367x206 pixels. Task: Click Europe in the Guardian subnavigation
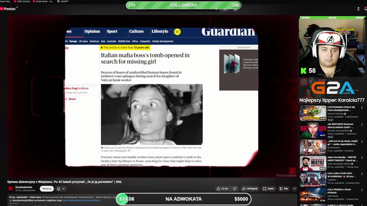[x=73, y=41]
